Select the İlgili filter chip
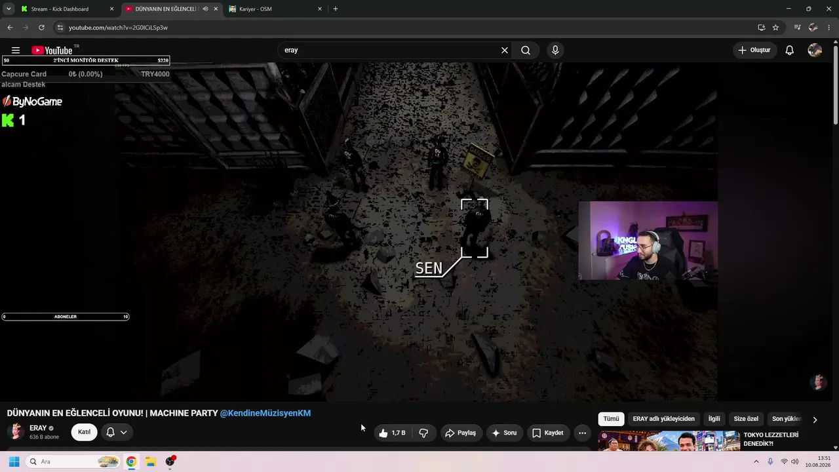 pyautogui.click(x=714, y=419)
